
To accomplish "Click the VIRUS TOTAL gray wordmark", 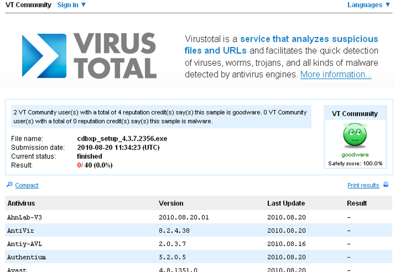I will 115,56.
